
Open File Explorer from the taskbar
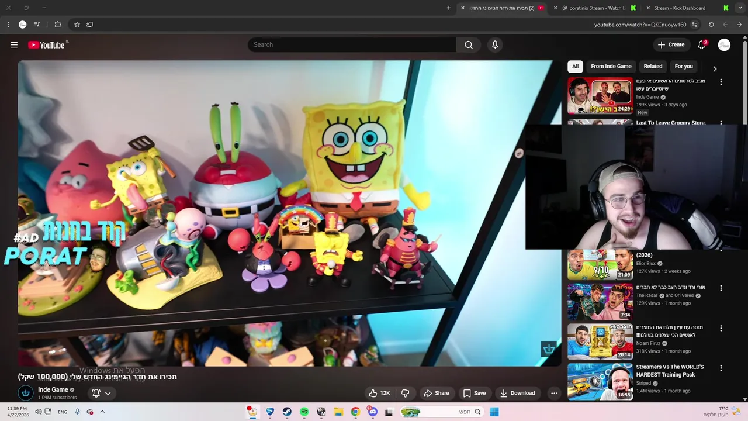tap(338, 412)
